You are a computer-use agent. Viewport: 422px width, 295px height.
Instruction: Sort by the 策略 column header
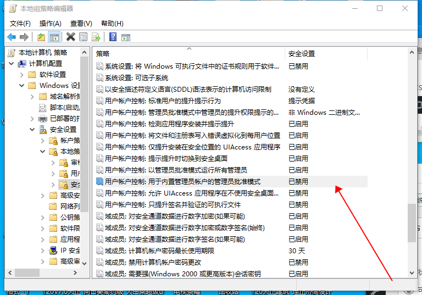pyautogui.click(x=187, y=53)
